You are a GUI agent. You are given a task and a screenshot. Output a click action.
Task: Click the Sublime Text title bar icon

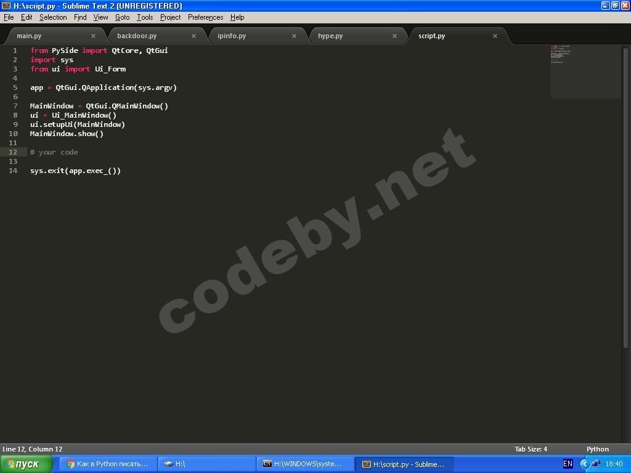pyautogui.click(x=6, y=6)
